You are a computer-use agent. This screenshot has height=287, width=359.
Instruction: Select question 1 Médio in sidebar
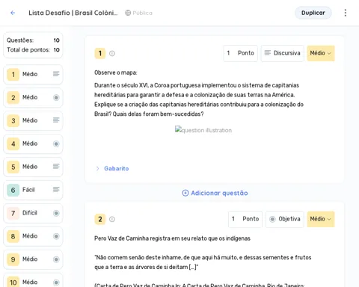[x=33, y=74]
